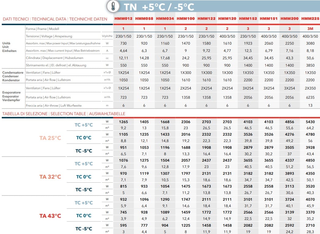Click the 28,3 m³ volume value
This screenshot has height=234, width=320.
[310, 232]
